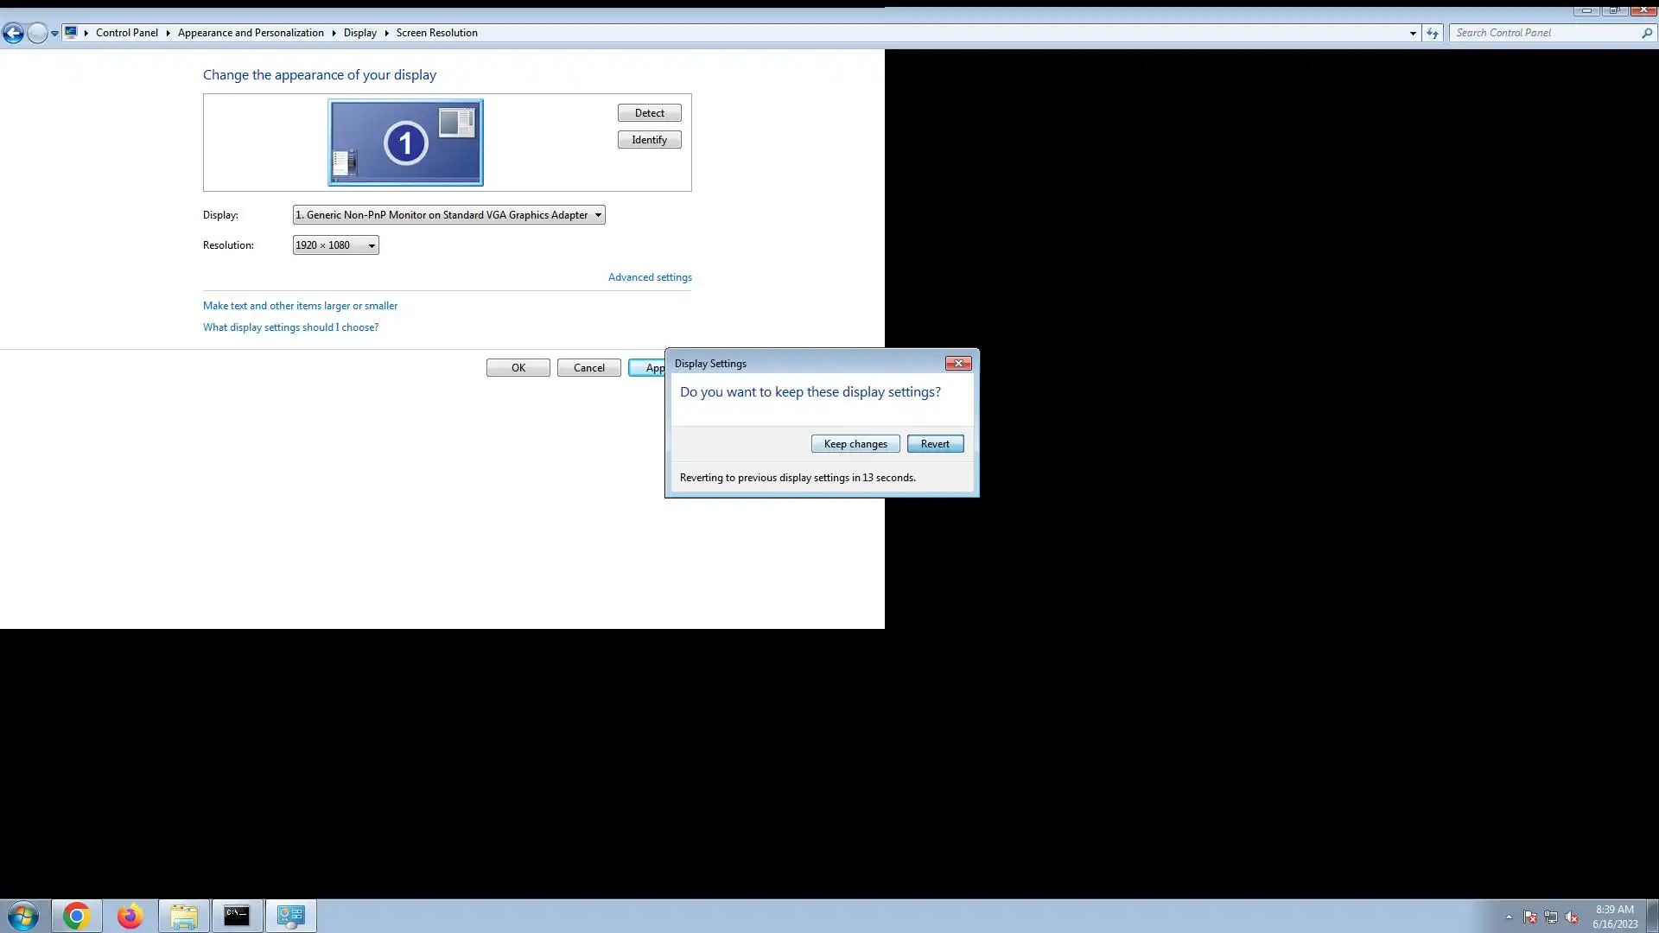Expand address bar history dropdown
Screen dimensions: 1659x933
click(1413, 33)
